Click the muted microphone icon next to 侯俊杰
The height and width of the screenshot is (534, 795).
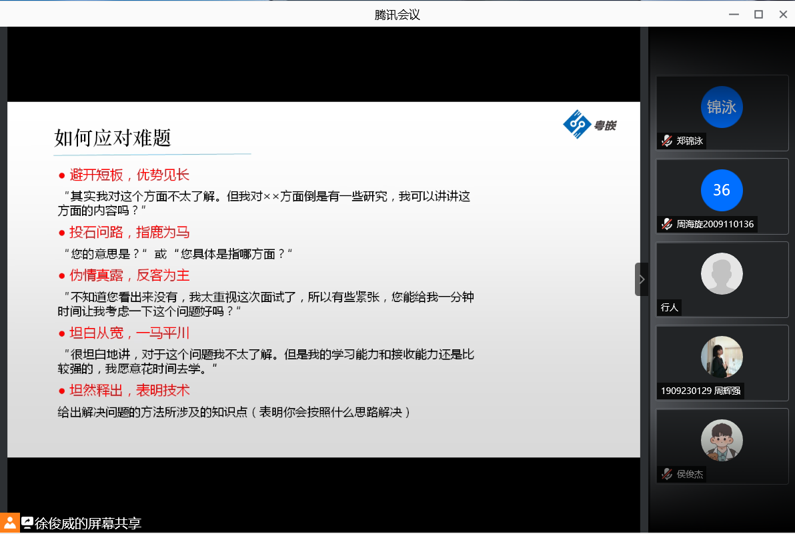coord(666,474)
